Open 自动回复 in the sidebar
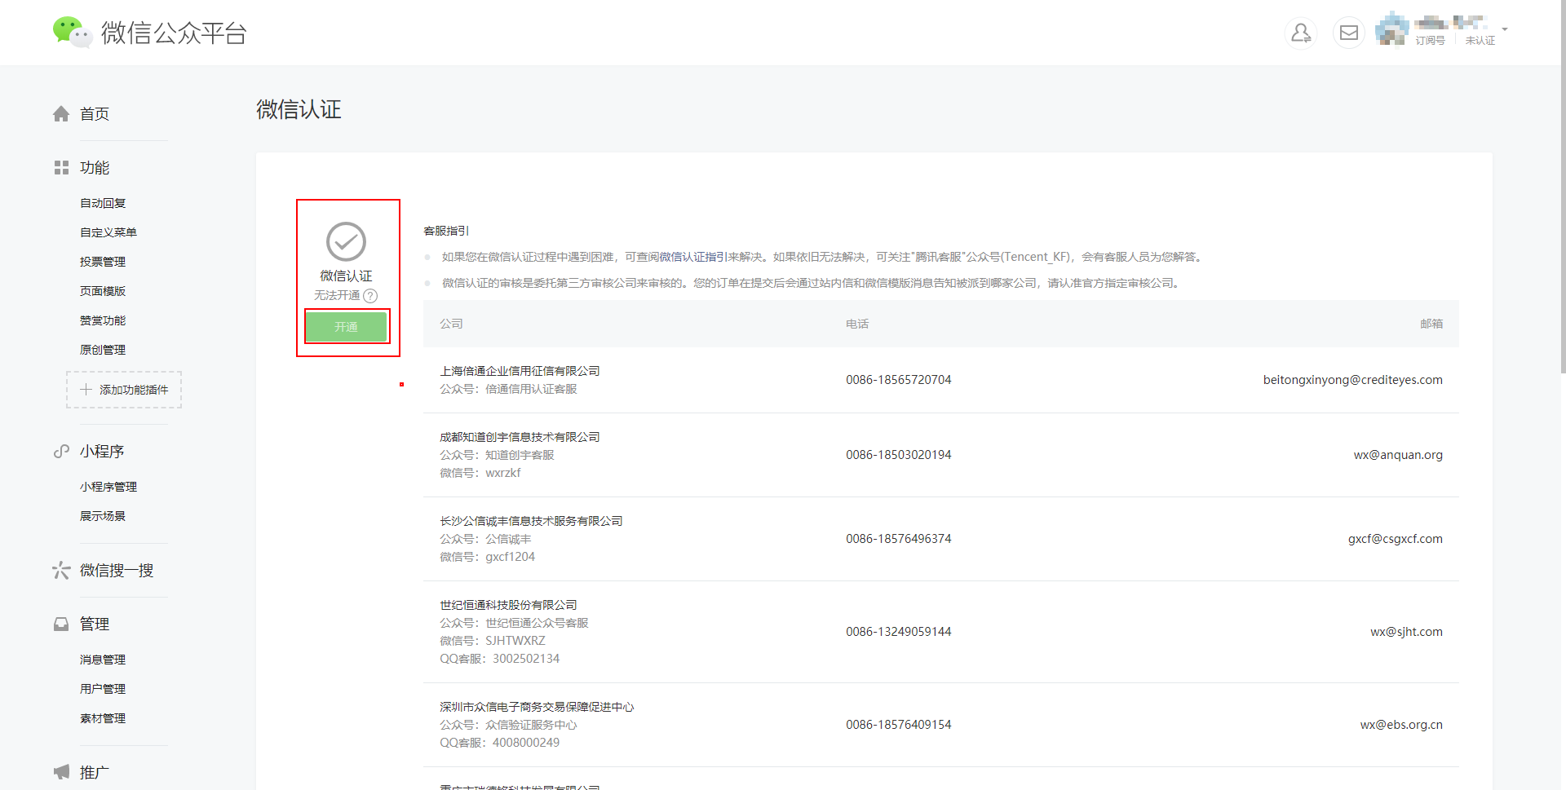This screenshot has width=1566, height=790. coord(103,203)
